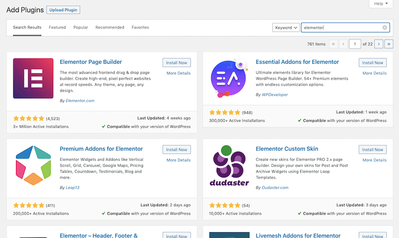Screen dimensions: 399x238
Task: Clear the search field with the X icon
Action: (x=385, y=28)
